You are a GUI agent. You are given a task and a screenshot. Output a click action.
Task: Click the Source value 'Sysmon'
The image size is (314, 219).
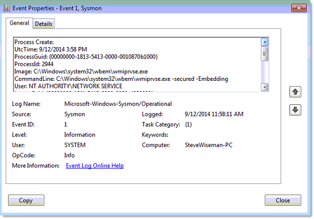pos(74,114)
